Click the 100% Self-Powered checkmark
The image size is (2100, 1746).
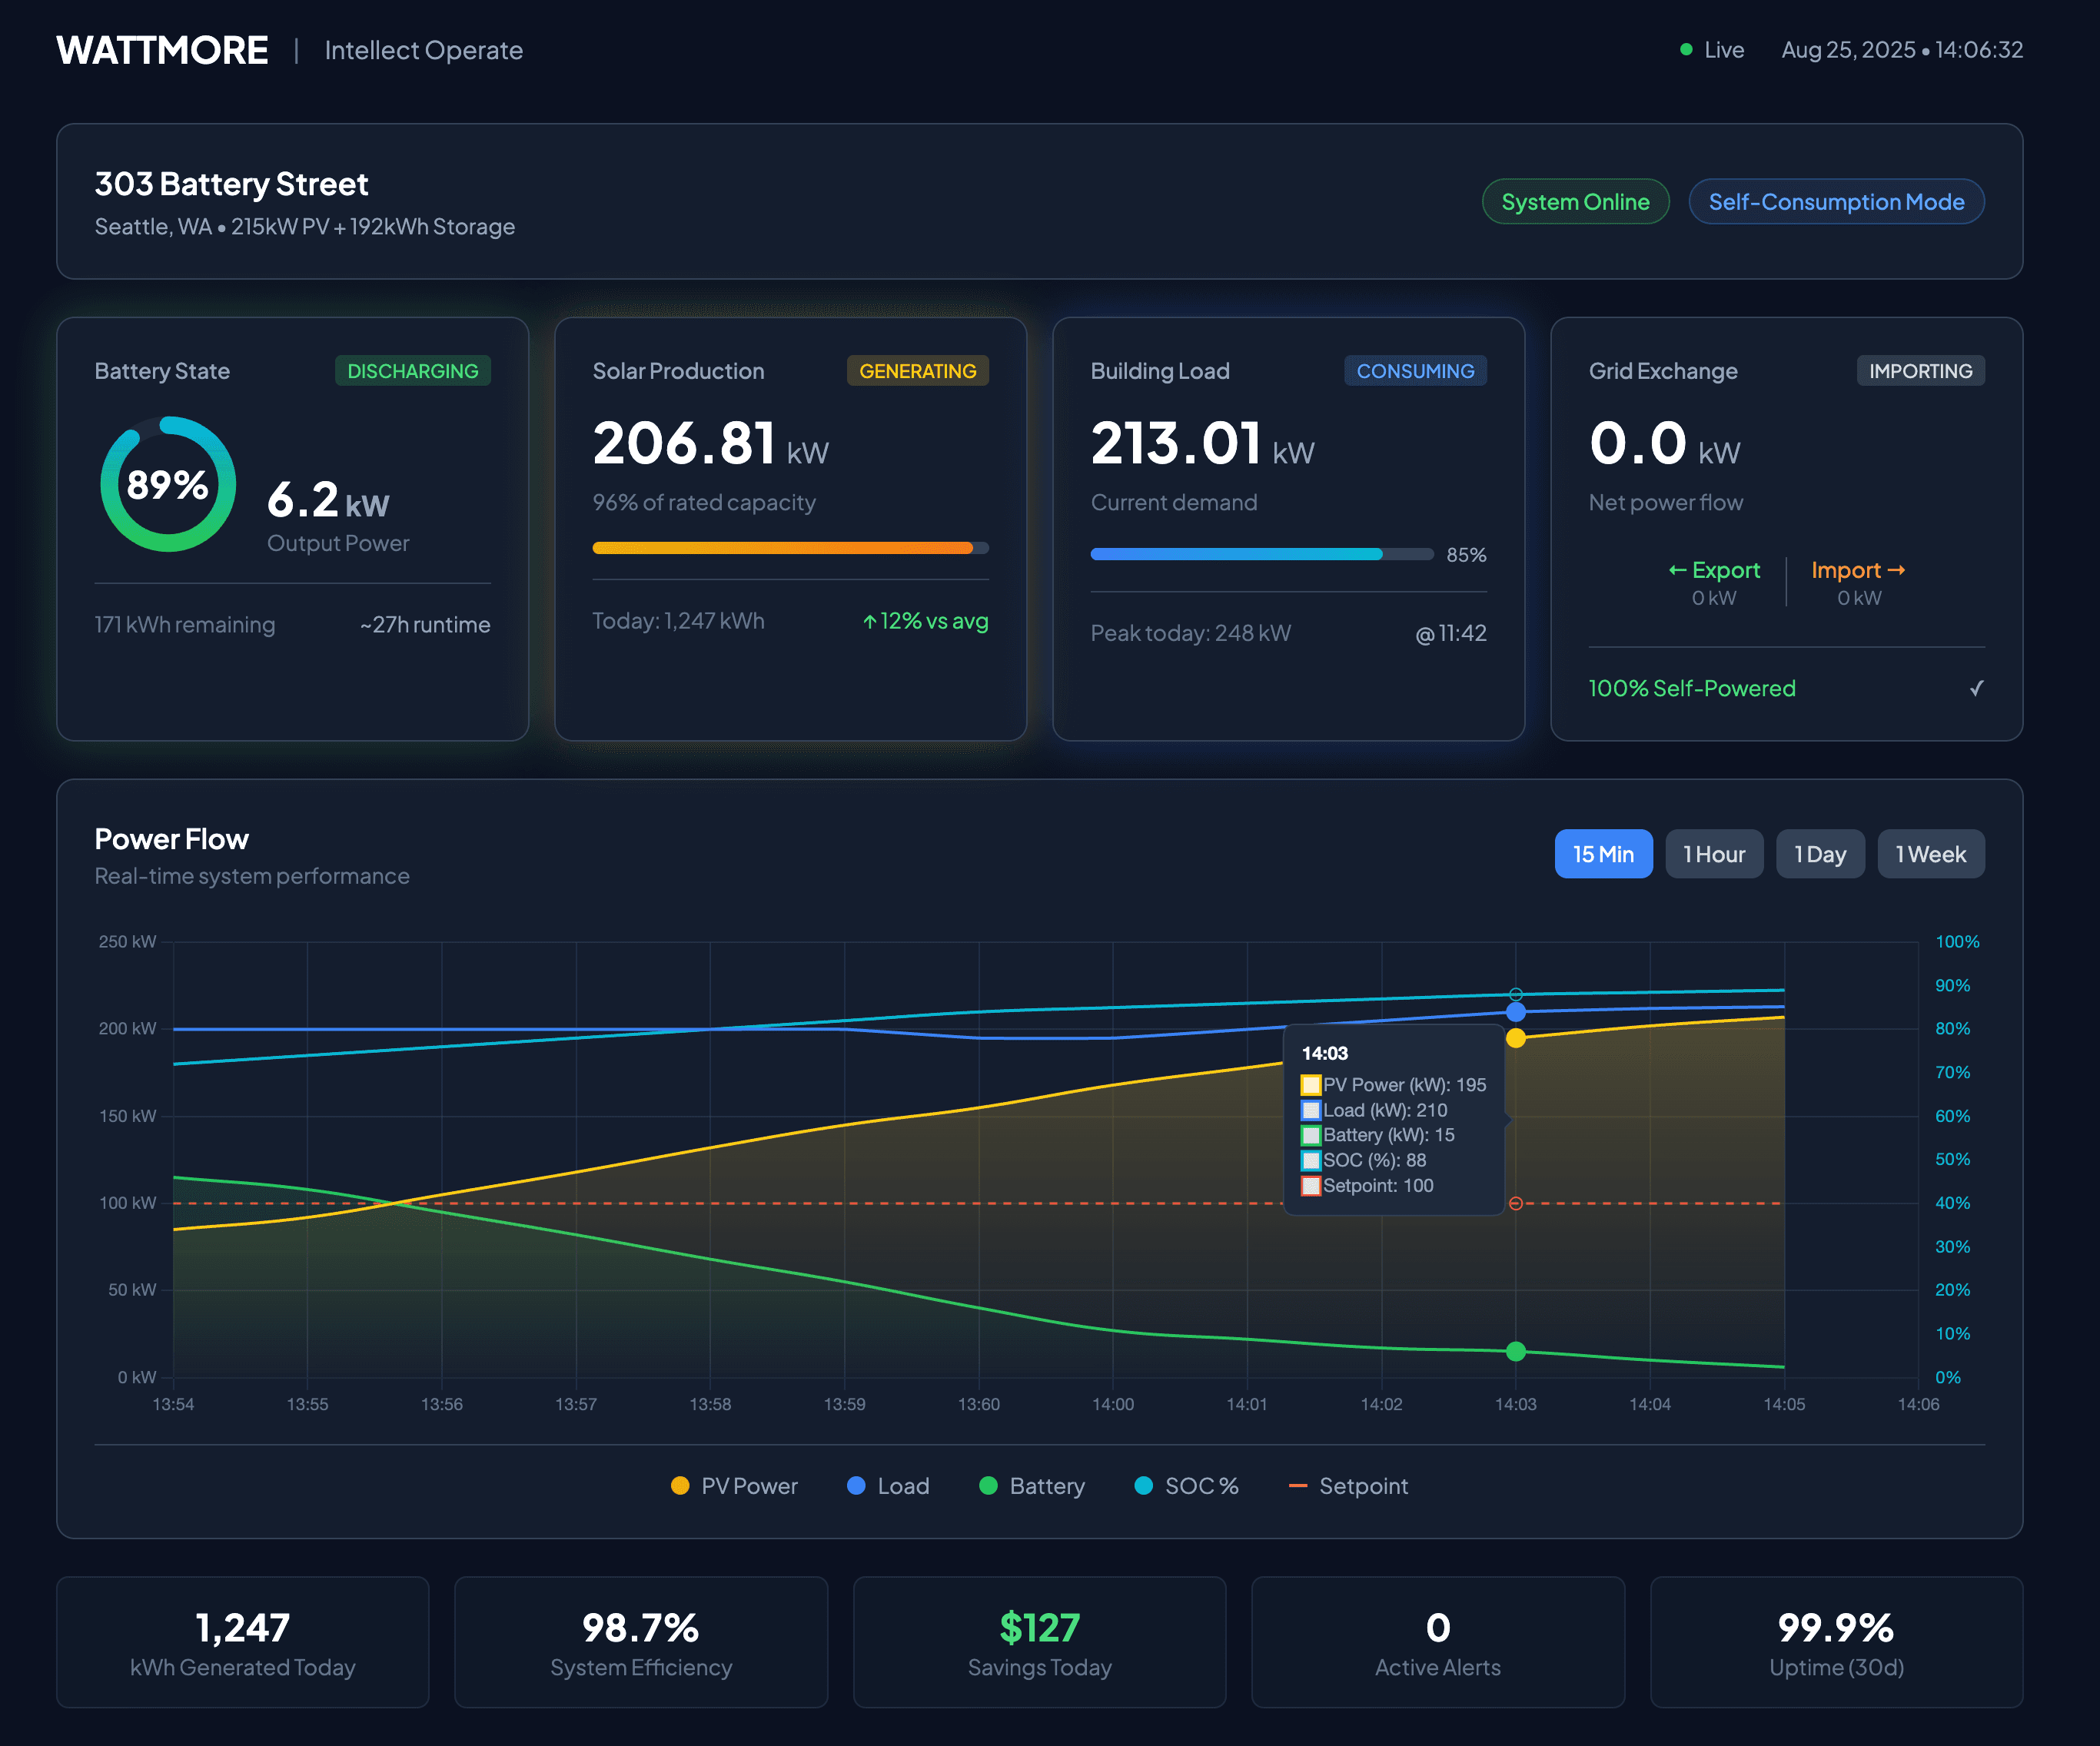1977,688
